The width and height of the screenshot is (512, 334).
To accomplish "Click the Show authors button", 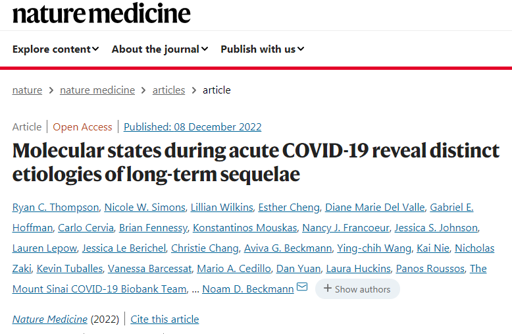I will 357,289.
